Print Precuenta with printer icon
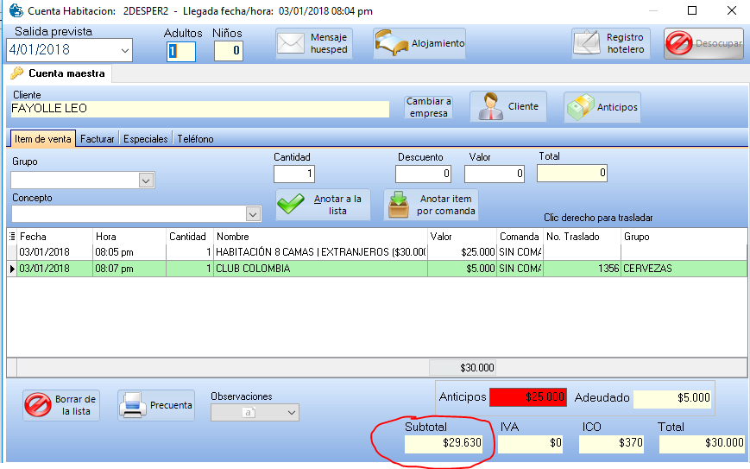This screenshot has width=750, height=469. (132, 405)
